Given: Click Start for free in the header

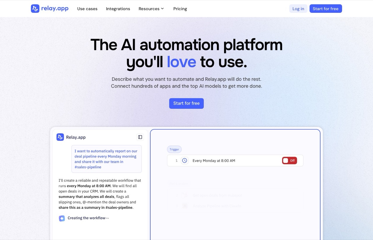Looking at the screenshot, I should point(326,9).
